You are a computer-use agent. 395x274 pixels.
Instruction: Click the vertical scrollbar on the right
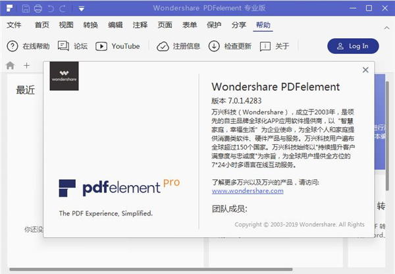pyautogui.click(x=387, y=136)
